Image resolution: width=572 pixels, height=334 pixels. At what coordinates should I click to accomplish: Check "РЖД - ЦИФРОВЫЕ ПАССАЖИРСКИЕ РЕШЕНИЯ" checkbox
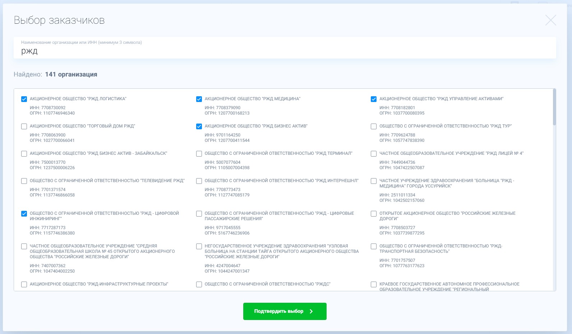point(199,214)
